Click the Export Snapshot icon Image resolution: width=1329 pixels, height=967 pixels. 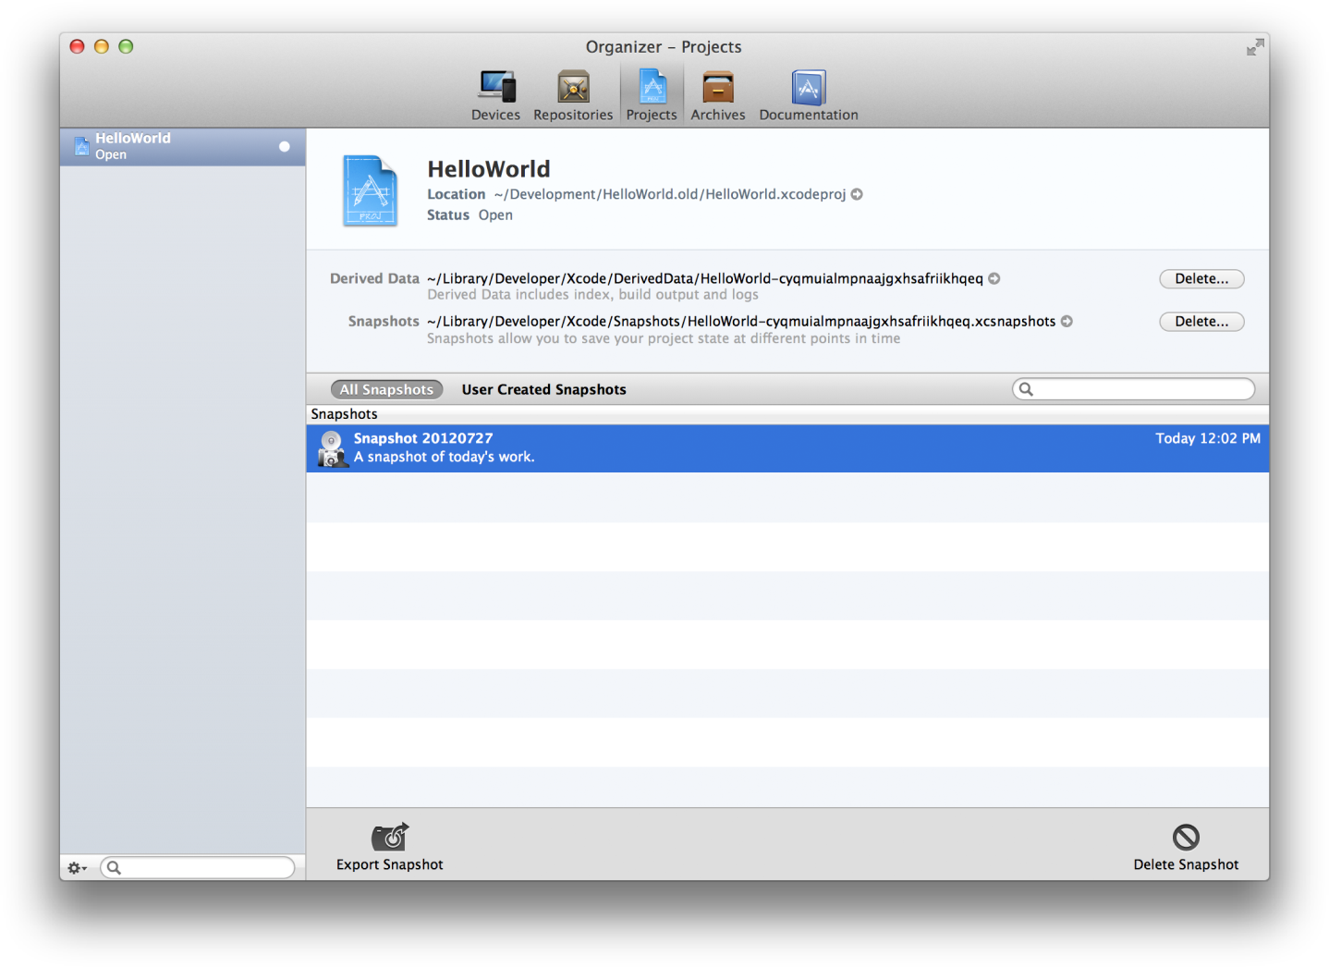[x=389, y=838]
